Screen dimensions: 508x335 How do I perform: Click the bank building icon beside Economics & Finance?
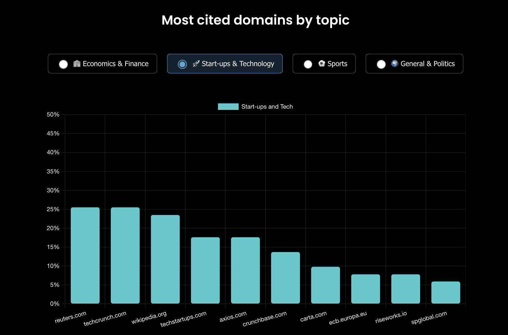coord(77,64)
